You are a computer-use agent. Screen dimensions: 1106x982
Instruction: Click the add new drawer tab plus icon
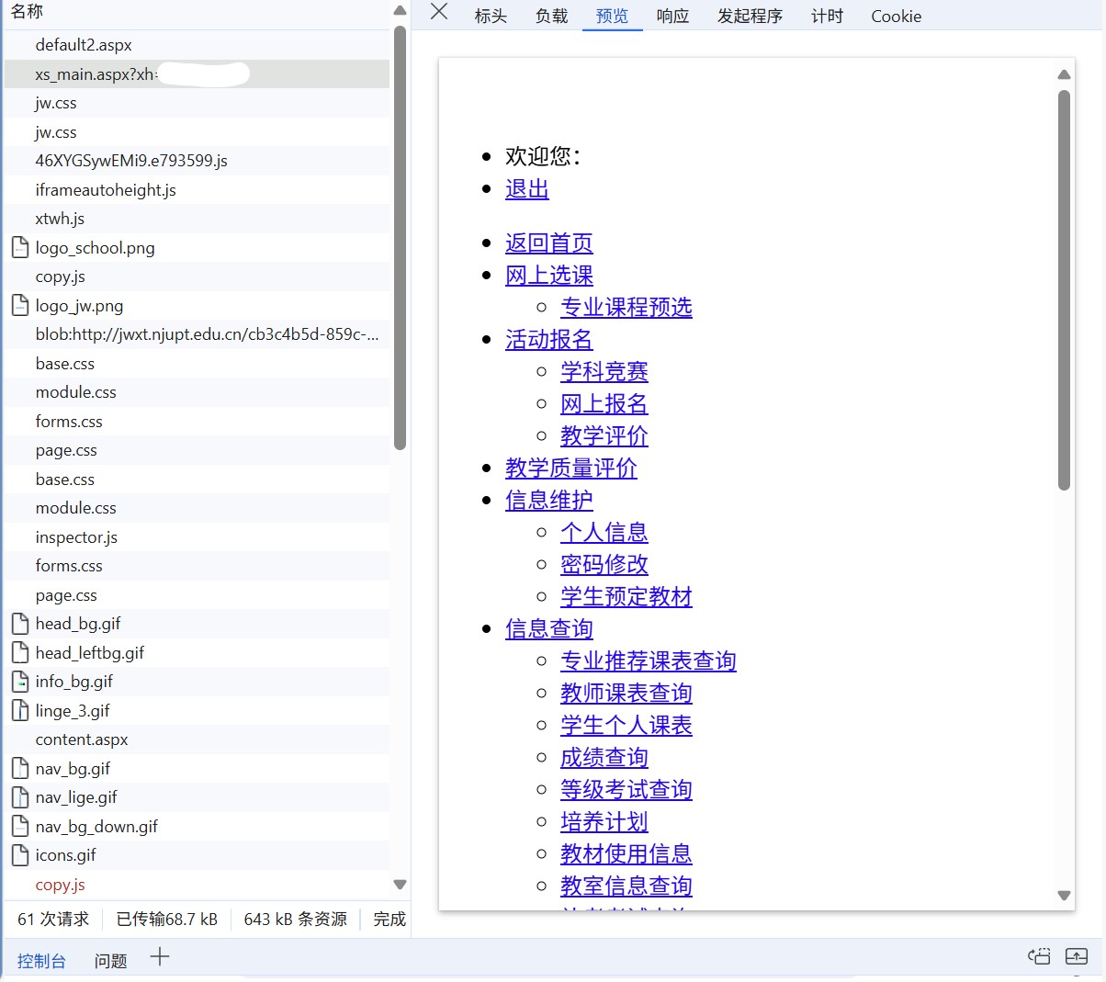click(x=160, y=957)
